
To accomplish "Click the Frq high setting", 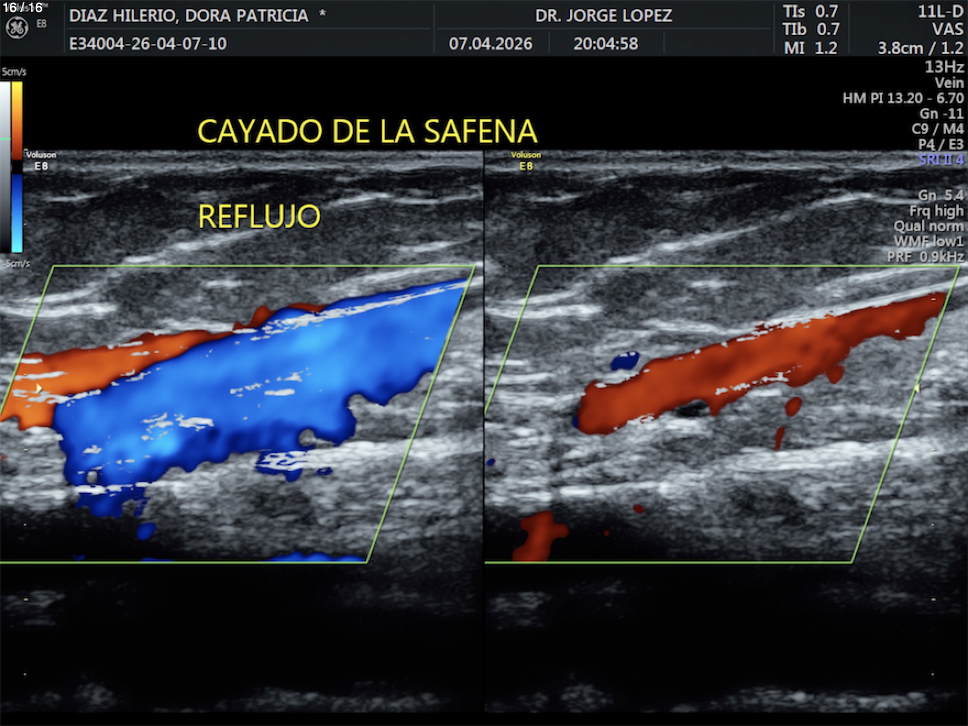I will coord(936,211).
